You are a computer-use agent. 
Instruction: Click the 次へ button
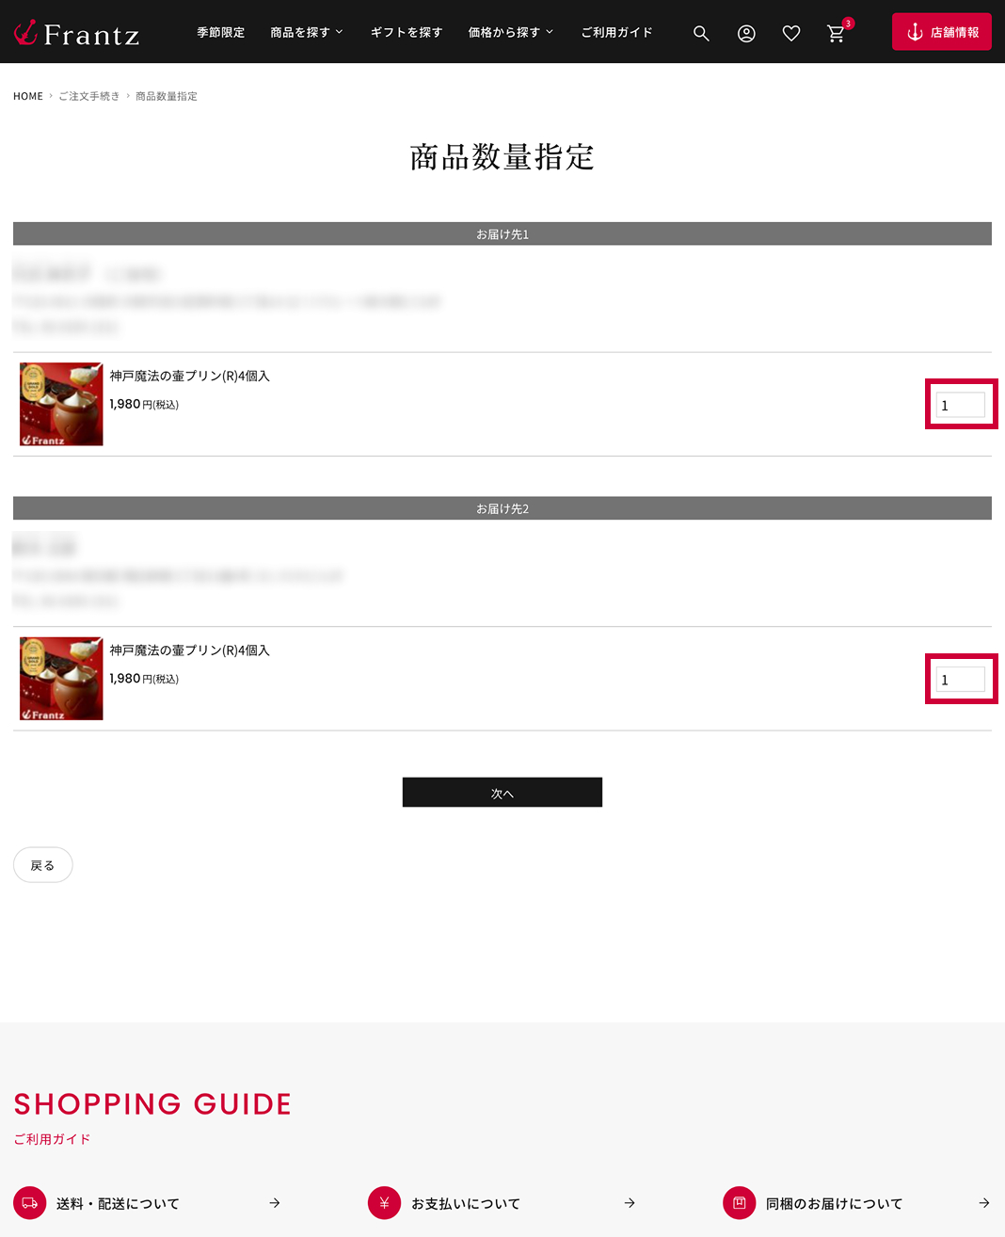coord(502,793)
